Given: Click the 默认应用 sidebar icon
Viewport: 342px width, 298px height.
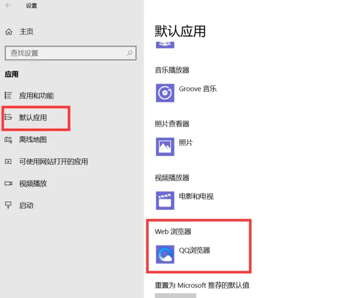Looking at the screenshot, I should (9, 117).
